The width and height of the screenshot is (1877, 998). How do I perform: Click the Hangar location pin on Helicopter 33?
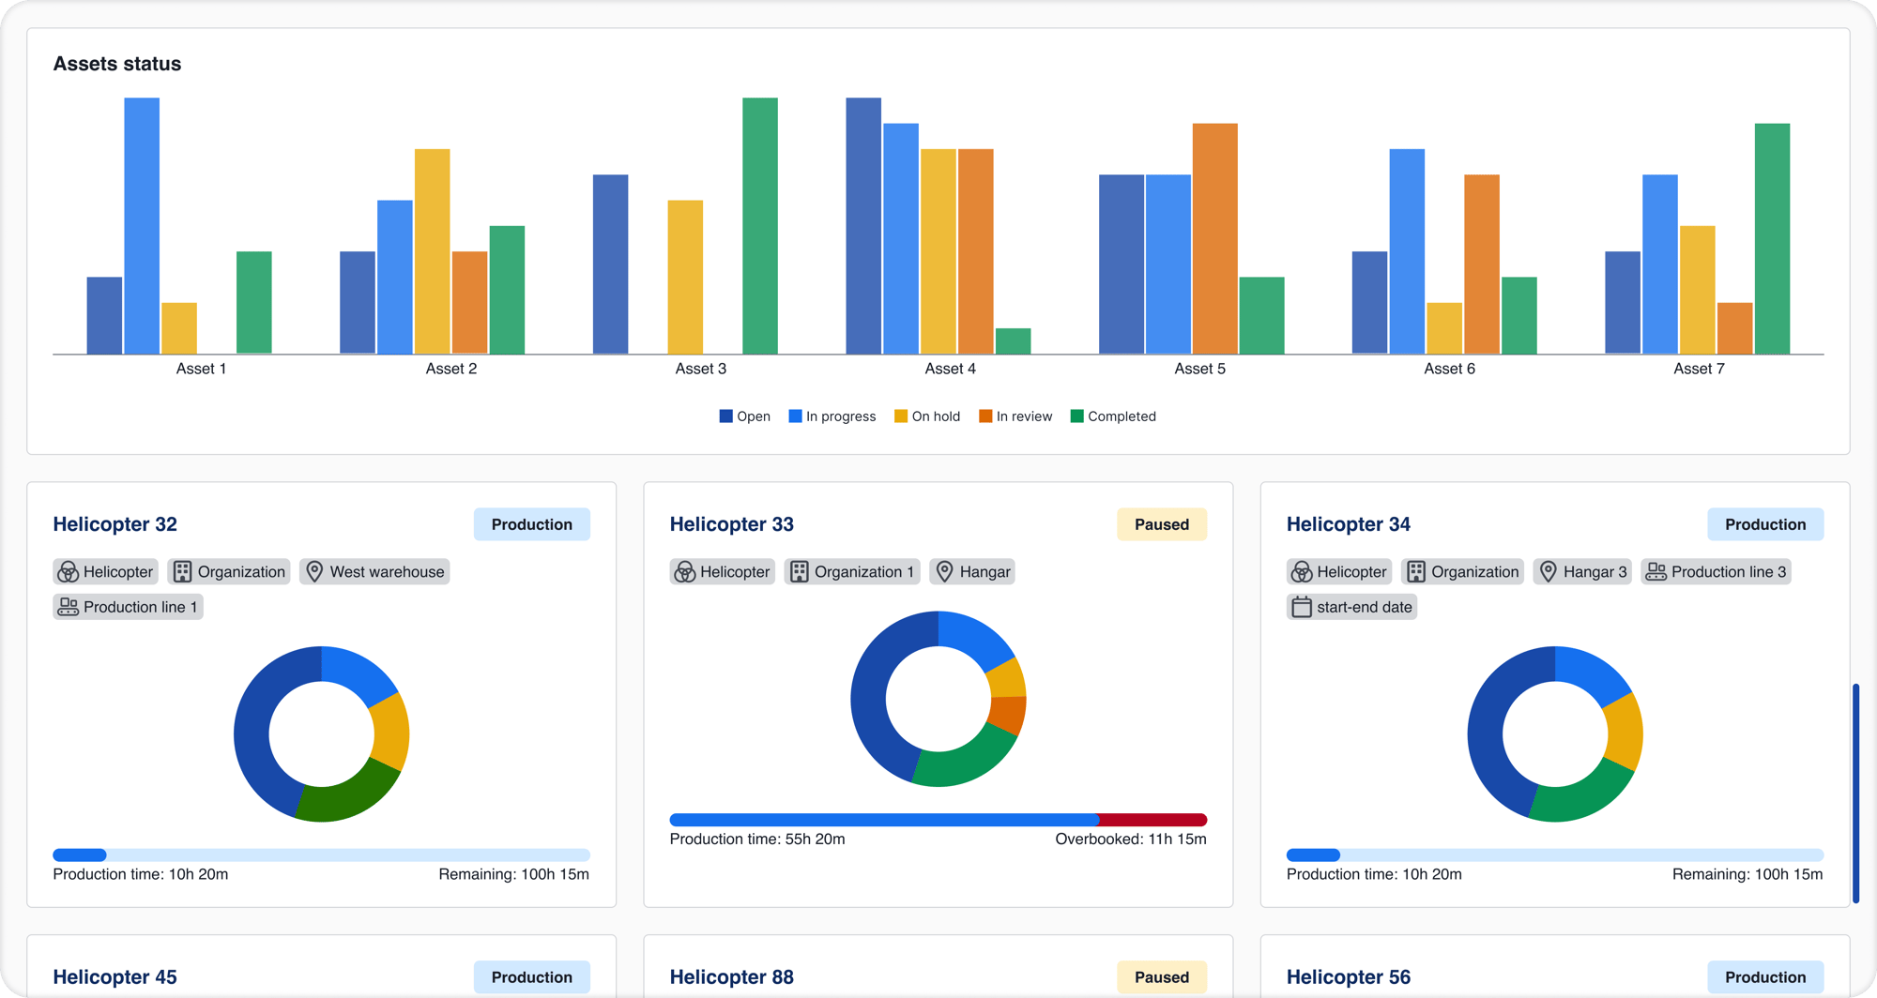point(946,571)
